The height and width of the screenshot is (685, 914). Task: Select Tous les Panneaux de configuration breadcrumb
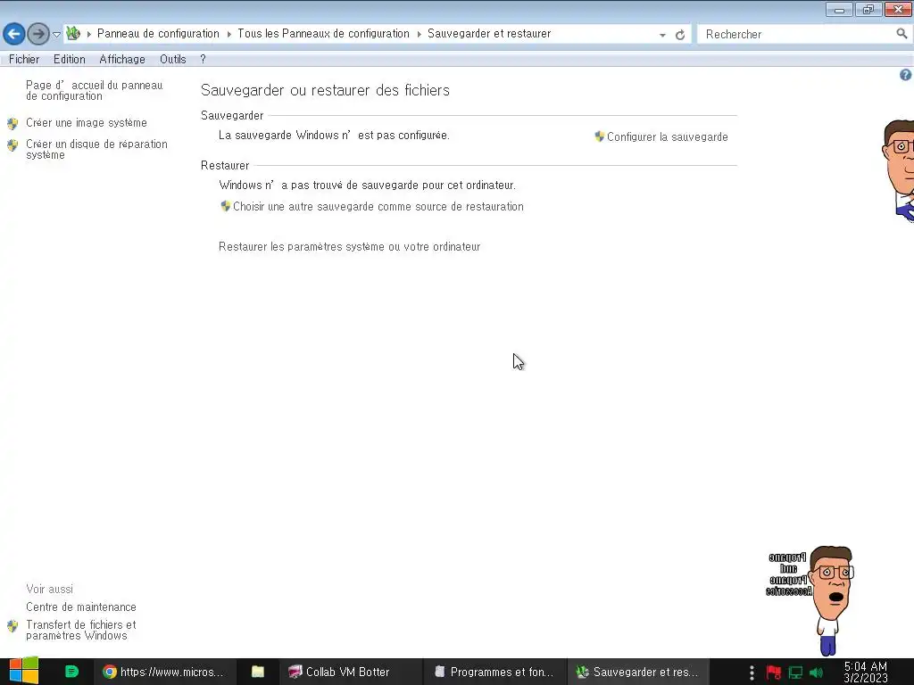pyautogui.click(x=323, y=33)
